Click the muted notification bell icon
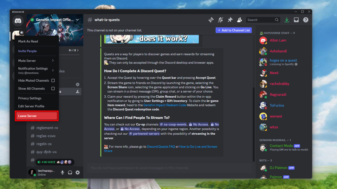 point(220,20)
